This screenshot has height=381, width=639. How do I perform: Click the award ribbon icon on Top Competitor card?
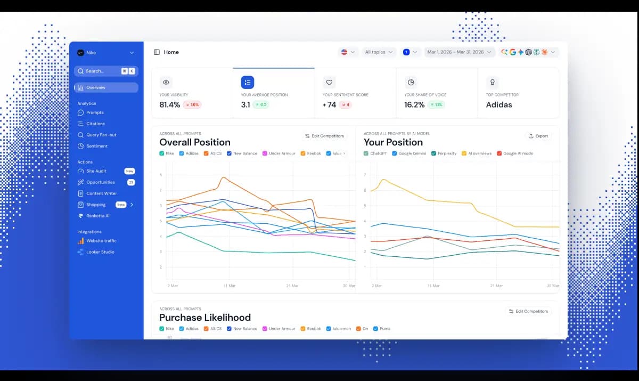point(493,83)
